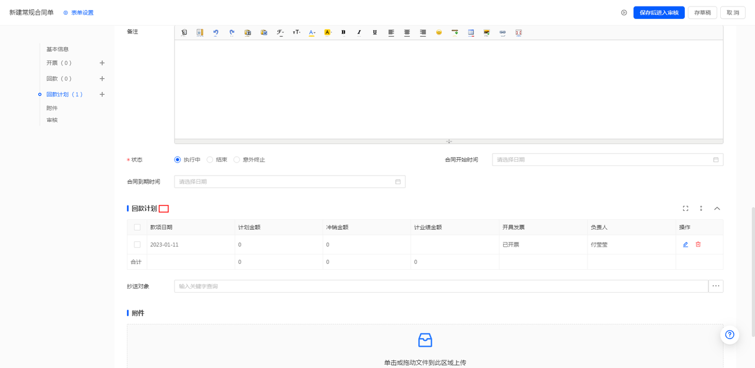Expand 回款计划 table to fullscreen
755x368 pixels.
(x=685, y=208)
